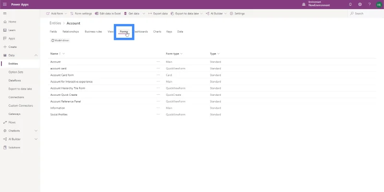The height and width of the screenshot is (192, 384).
Task: Open Dataflows in the sidebar
Action: 15,80
